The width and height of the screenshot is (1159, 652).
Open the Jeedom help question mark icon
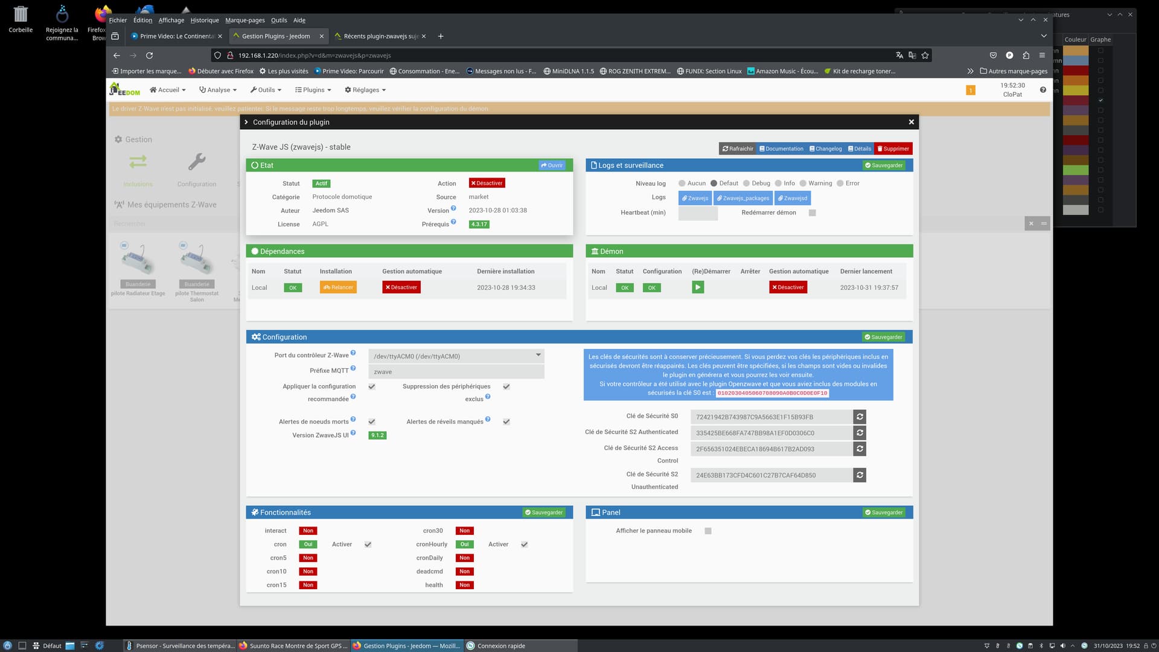click(x=1043, y=90)
